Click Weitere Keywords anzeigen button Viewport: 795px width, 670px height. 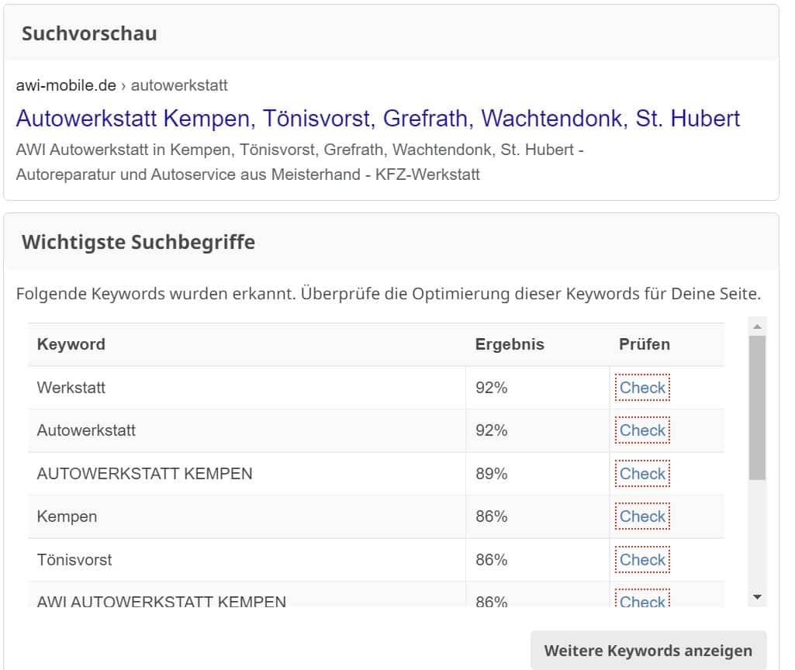[648, 651]
